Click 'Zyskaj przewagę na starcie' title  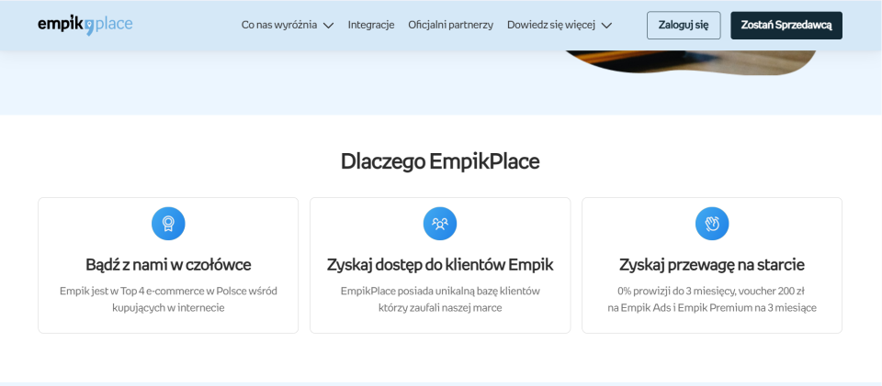(712, 264)
